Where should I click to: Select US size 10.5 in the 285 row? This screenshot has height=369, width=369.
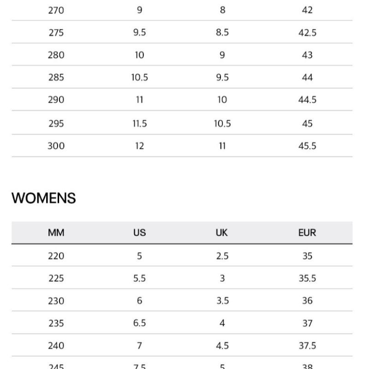(139, 77)
